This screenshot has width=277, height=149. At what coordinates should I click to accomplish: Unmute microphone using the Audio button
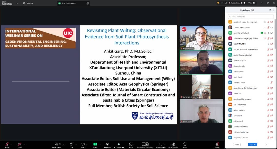tap(7, 144)
